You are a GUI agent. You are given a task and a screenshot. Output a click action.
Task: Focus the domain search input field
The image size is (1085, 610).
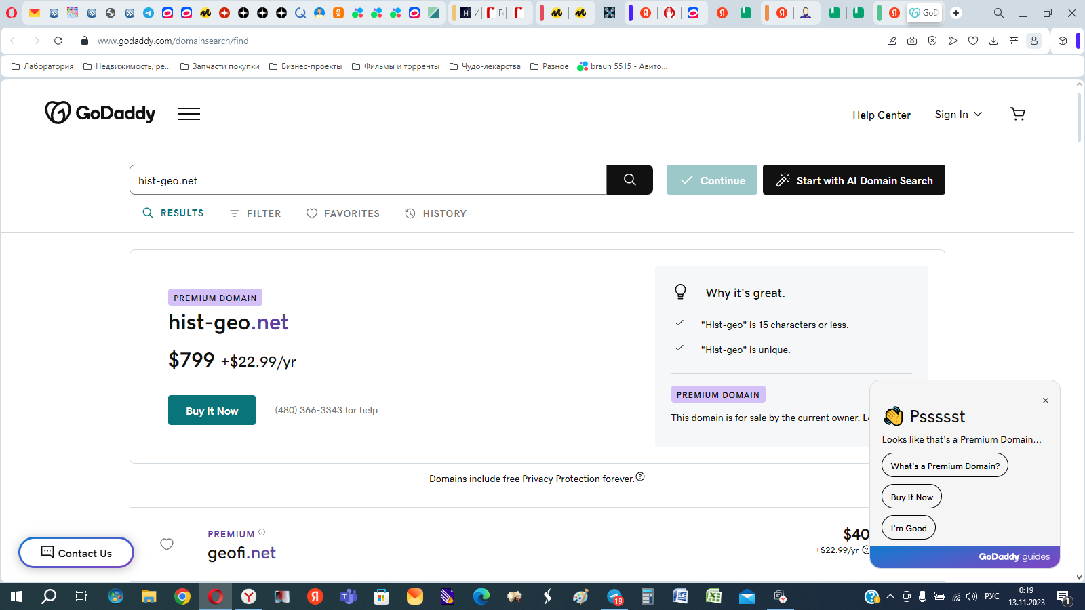click(368, 180)
